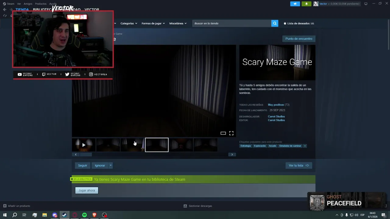Select the currently highlighted screenshot thumbnail

(x=157, y=145)
